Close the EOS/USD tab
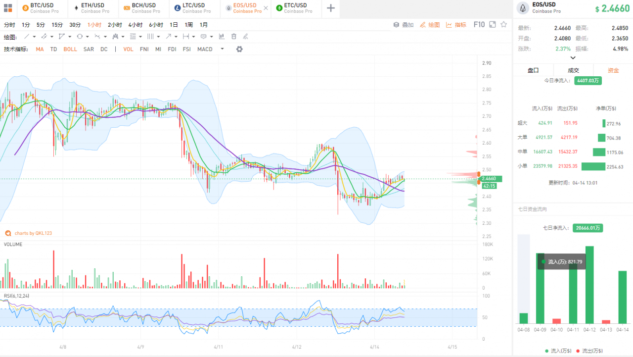The image size is (633, 357). (266, 8)
